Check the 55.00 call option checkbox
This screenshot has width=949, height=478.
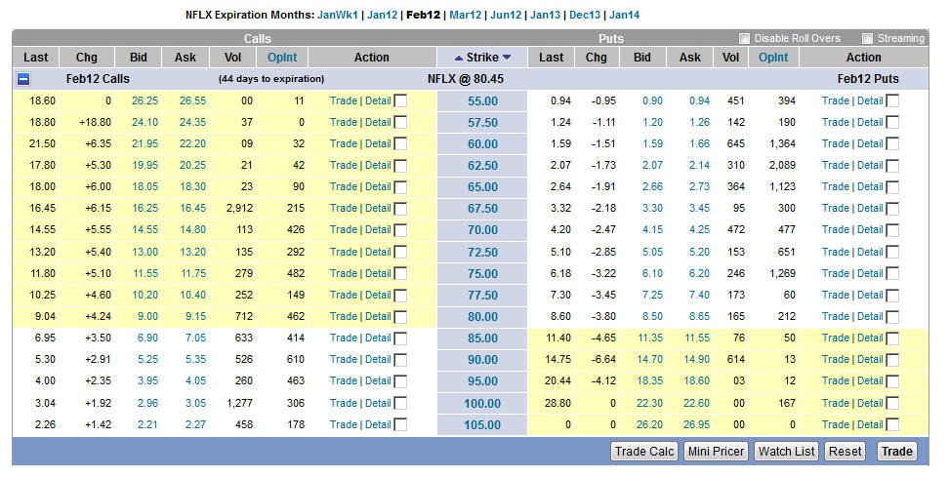[x=400, y=101]
